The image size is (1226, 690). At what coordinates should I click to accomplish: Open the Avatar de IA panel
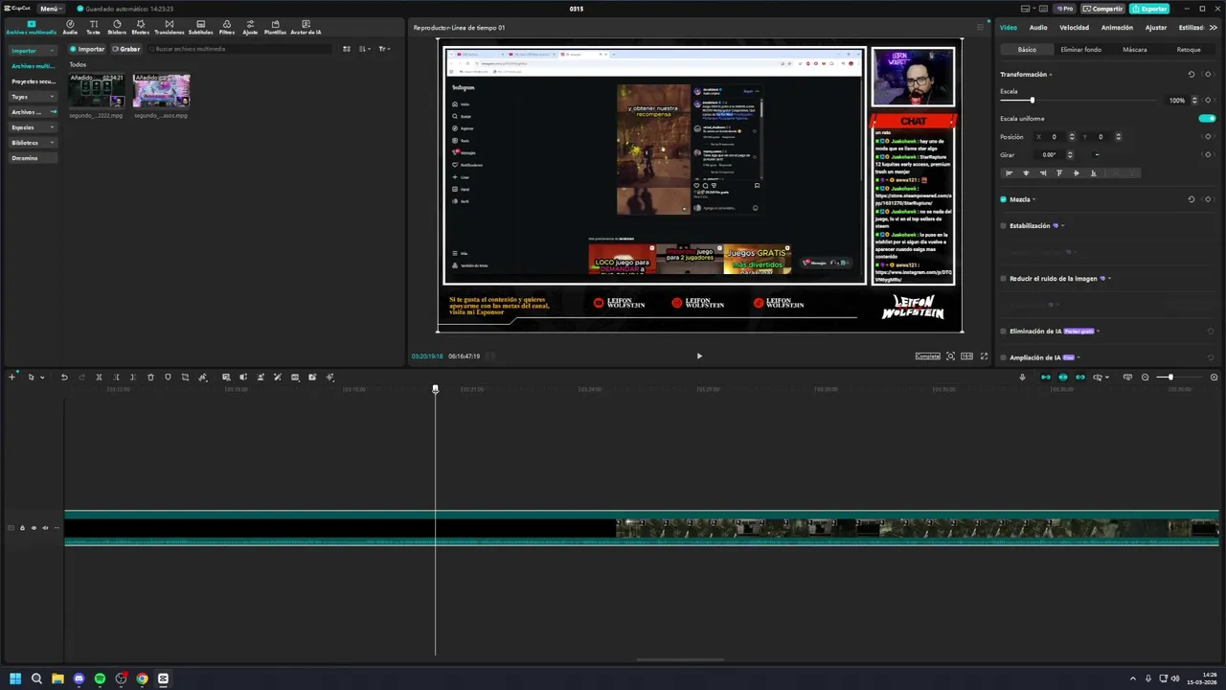pos(306,27)
